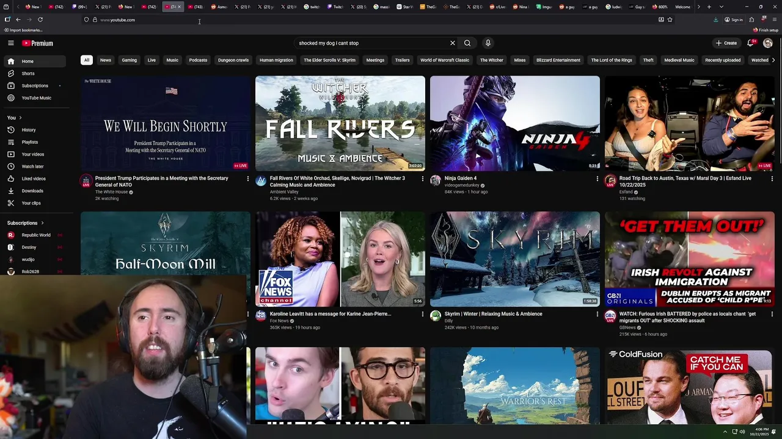
Task: Open the taskbar volume icon
Action: (x=742, y=432)
